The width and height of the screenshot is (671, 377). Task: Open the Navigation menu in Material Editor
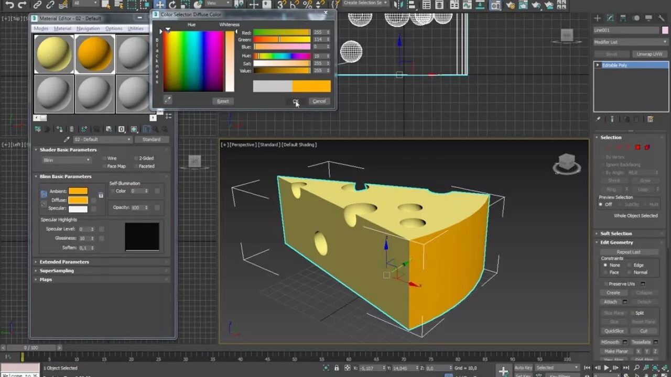coord(88,28)
